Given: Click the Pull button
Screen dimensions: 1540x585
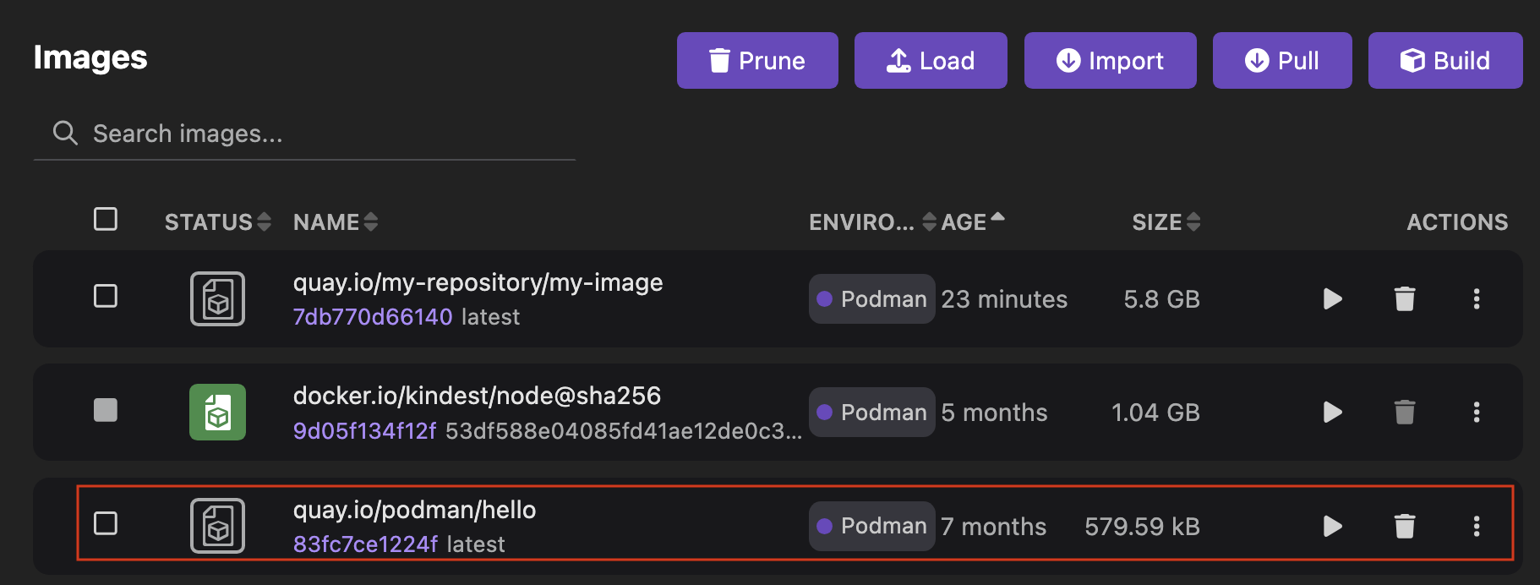Looking at the screenshot, I should click(1282, 60).
